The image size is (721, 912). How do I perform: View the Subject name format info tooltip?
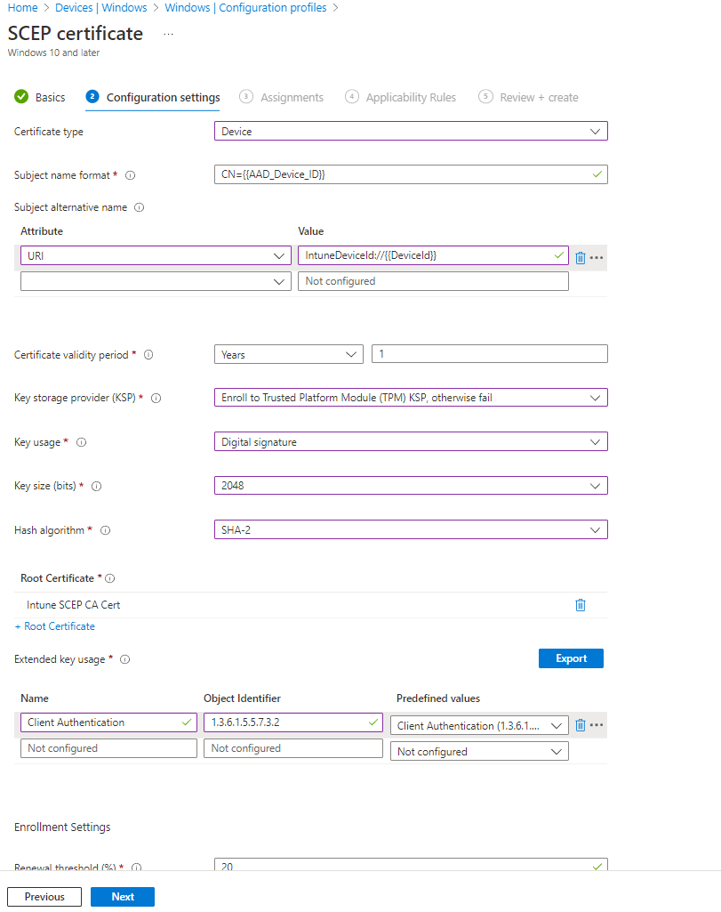pos(130,175)
